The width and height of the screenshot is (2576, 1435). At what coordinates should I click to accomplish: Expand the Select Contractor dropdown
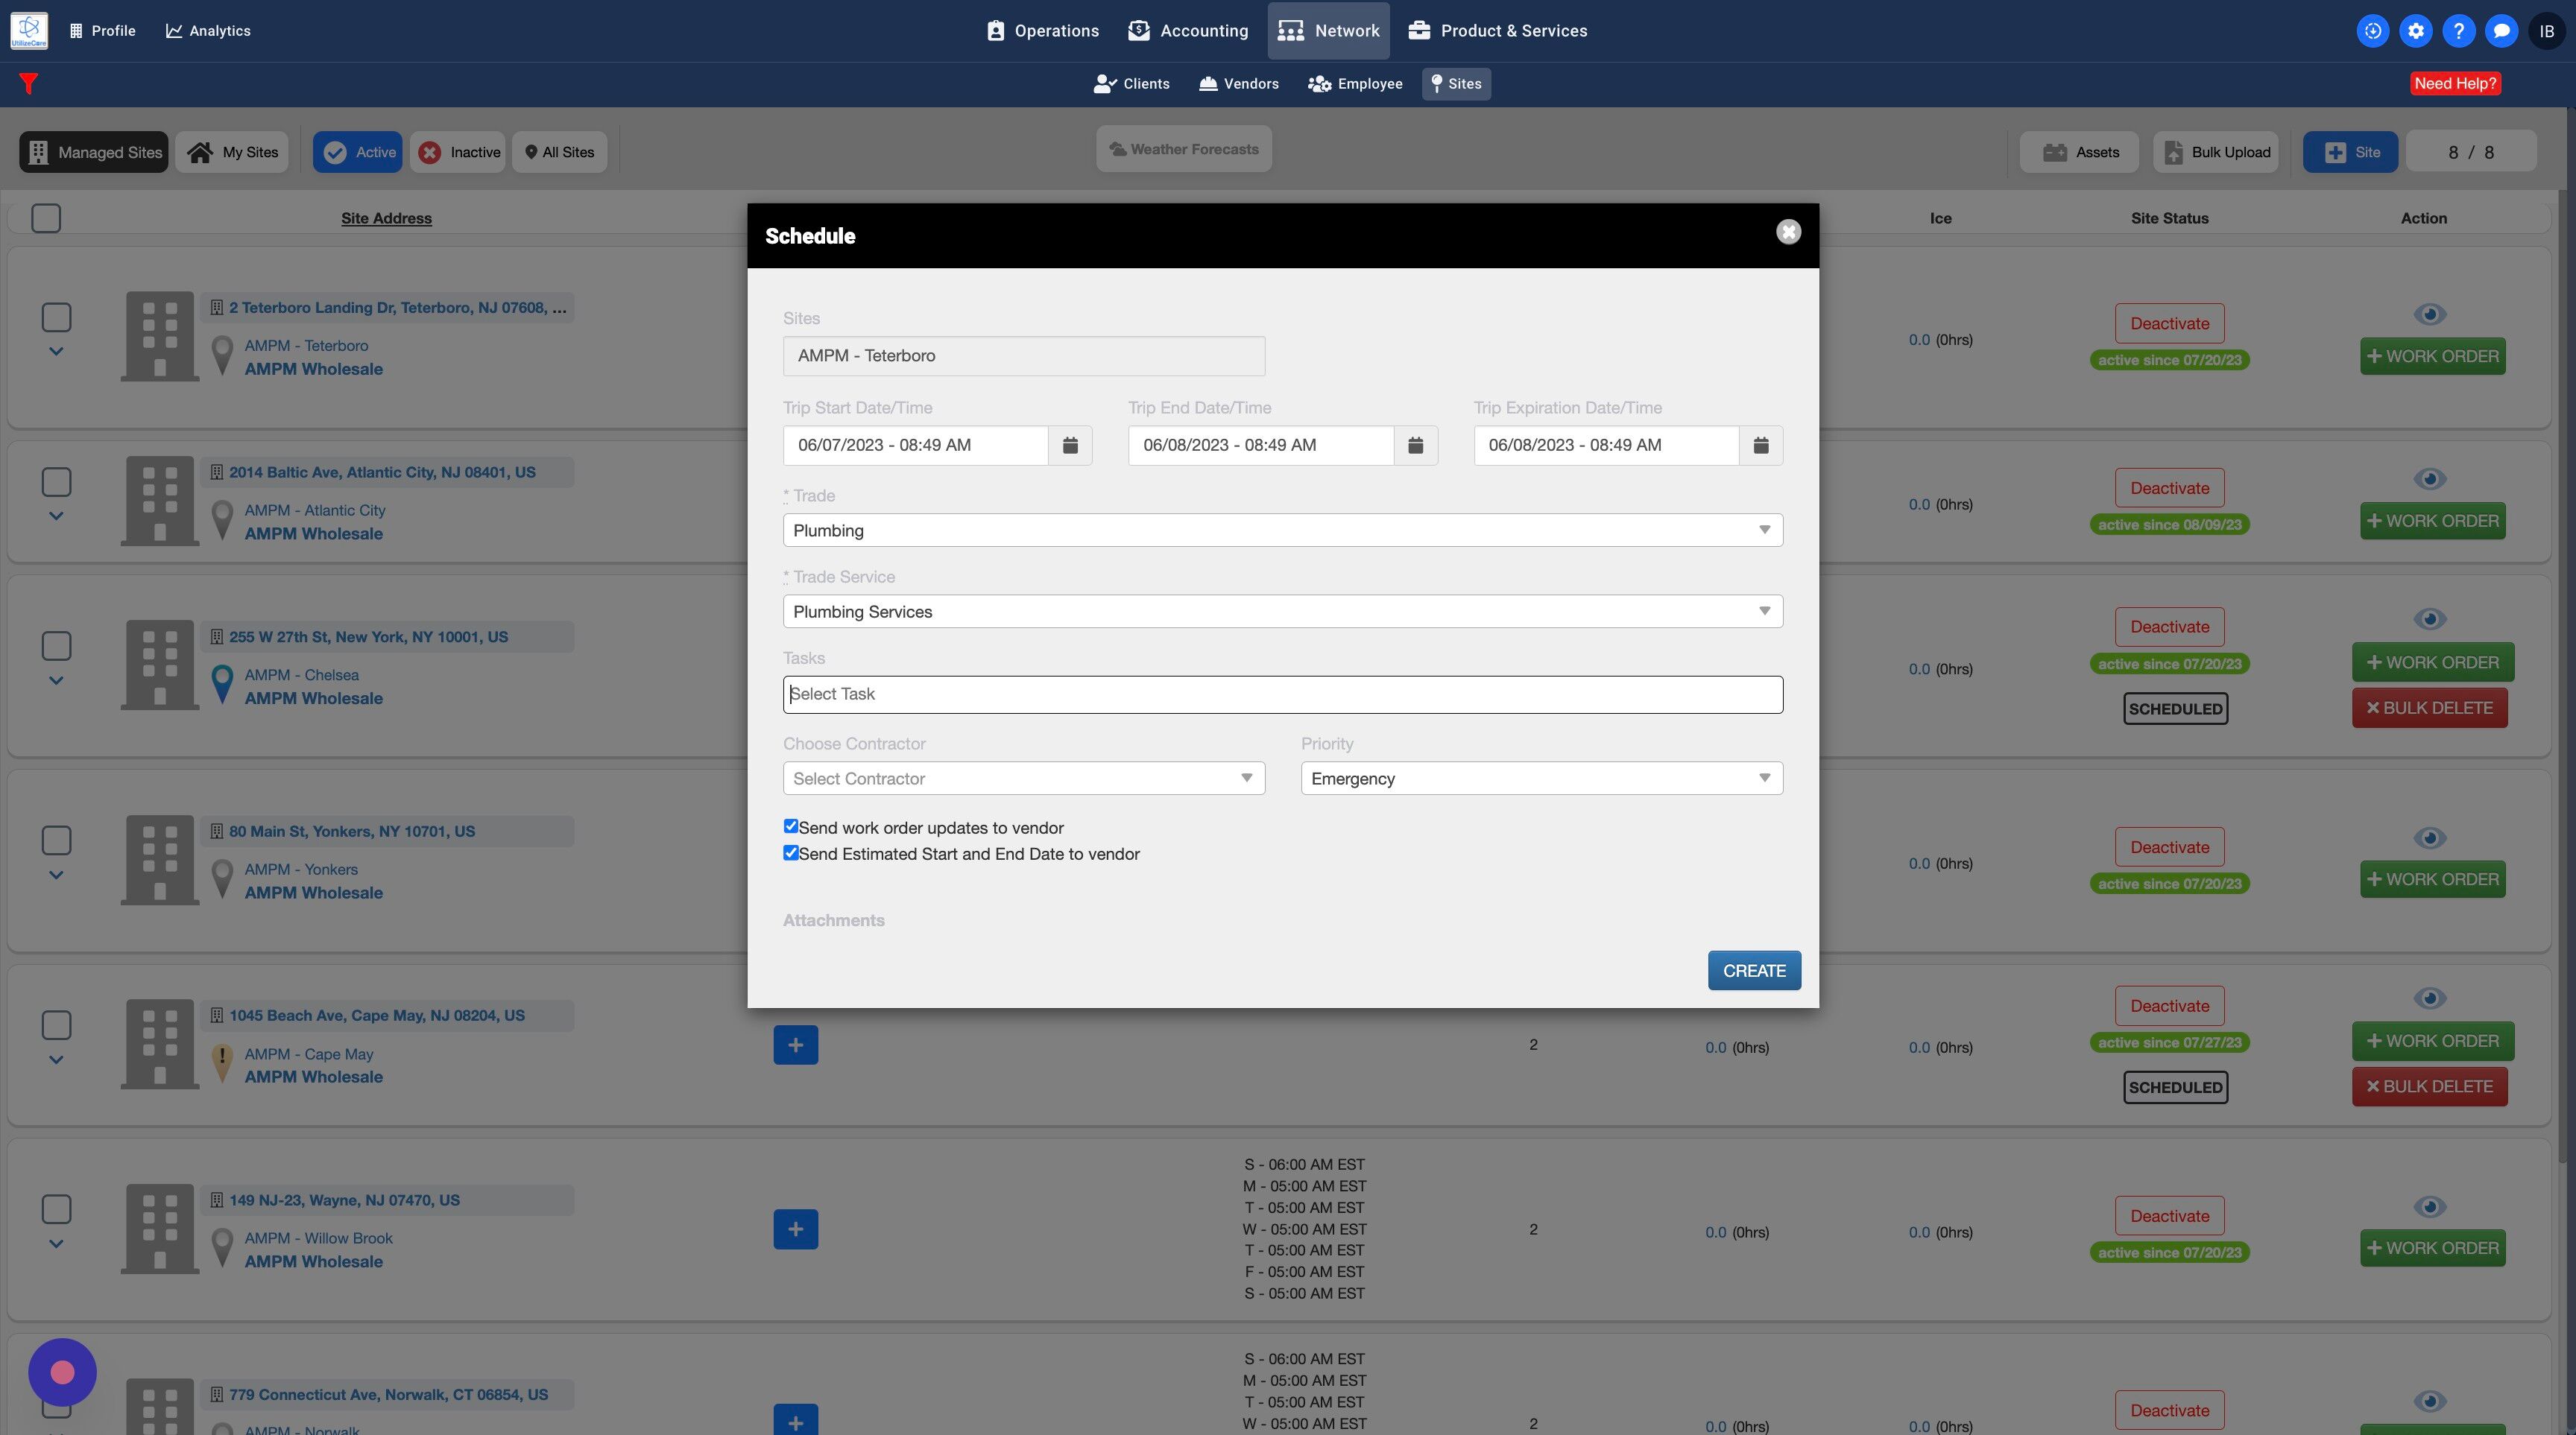click(1023, 779)
